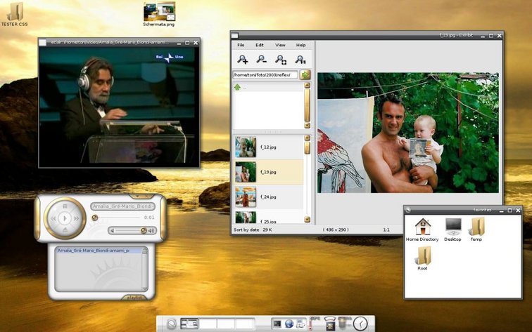The width and height of the screenshot is (532, 332).
Task: Click the f_12.jpg file name
Action: (x=268, y=147)
